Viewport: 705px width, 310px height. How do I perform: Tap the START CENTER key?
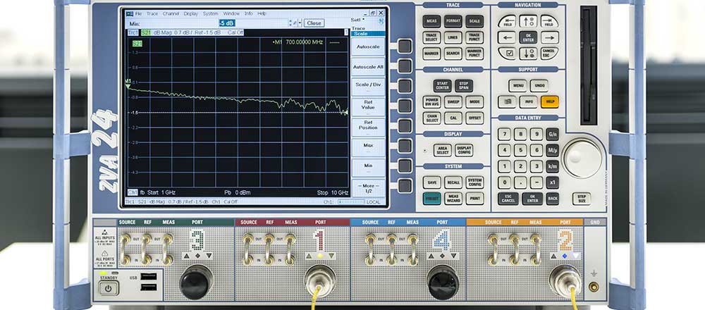442,86
